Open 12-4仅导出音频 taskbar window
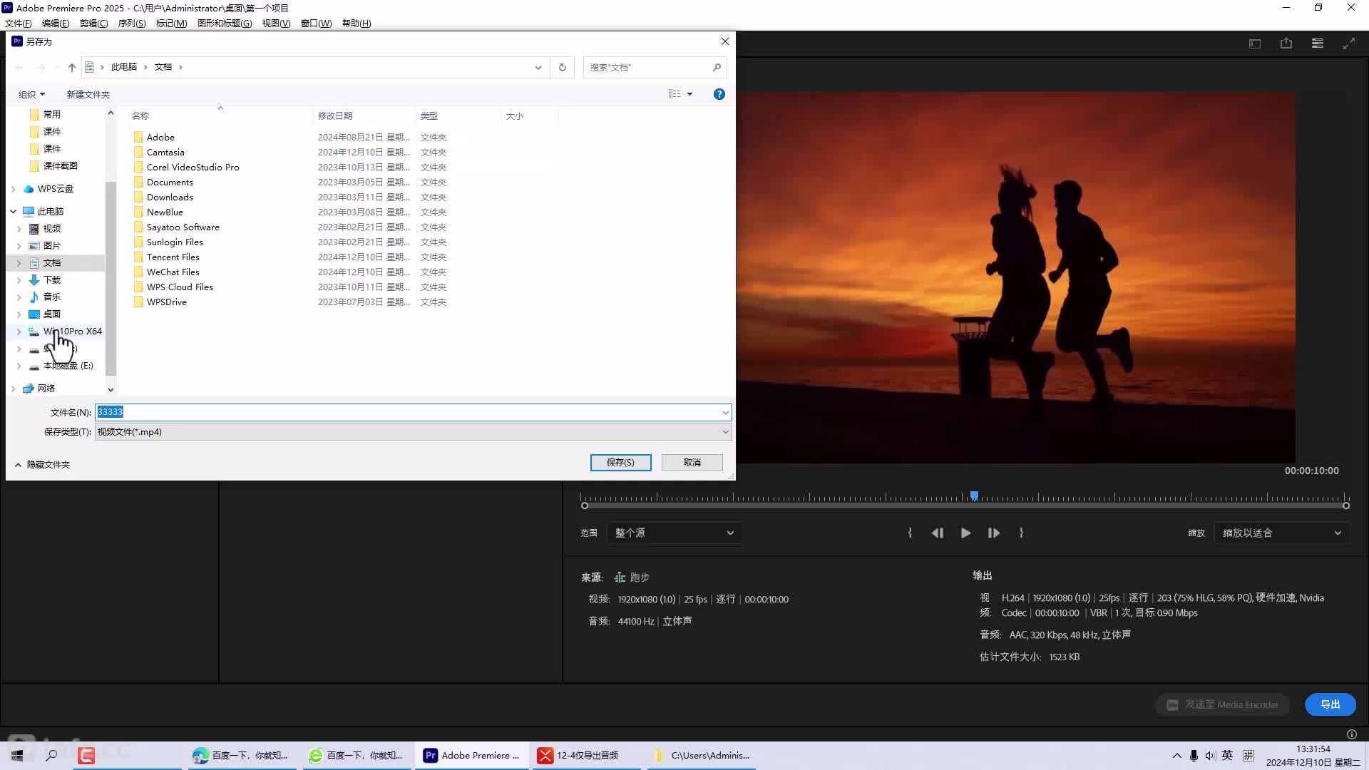 (x=586, y=755)
